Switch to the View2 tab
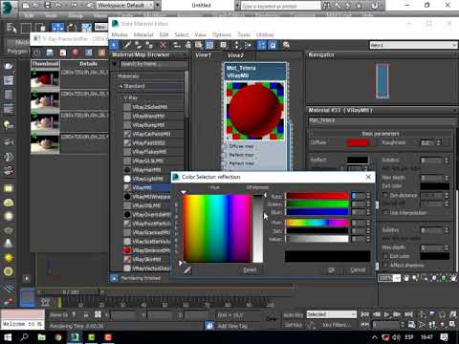The width and height of the screenshot is (459, 344). coord(235,55)
